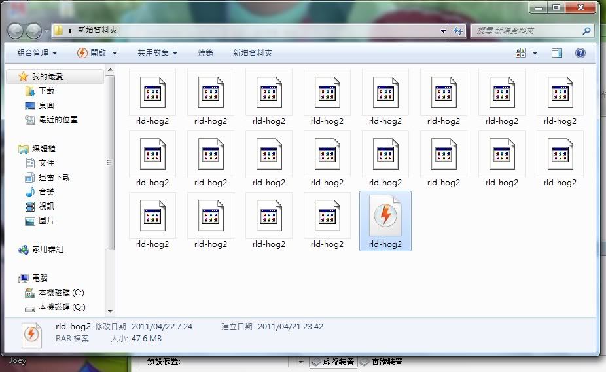Click the 燒錄 burn toolbar button

(x=205, y=53)
